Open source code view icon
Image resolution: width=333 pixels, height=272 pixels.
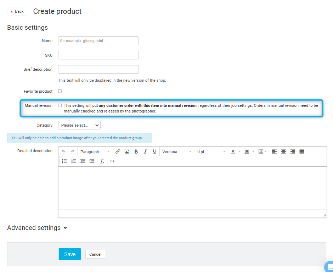pos(112,161)
